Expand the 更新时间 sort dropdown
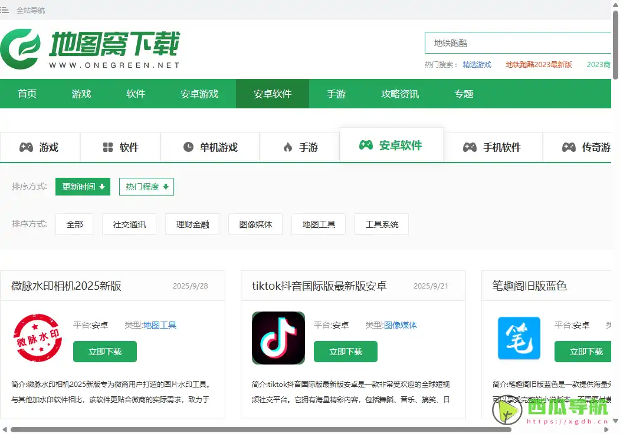This screenshot has width=620, height=434. tap(83, 186)
